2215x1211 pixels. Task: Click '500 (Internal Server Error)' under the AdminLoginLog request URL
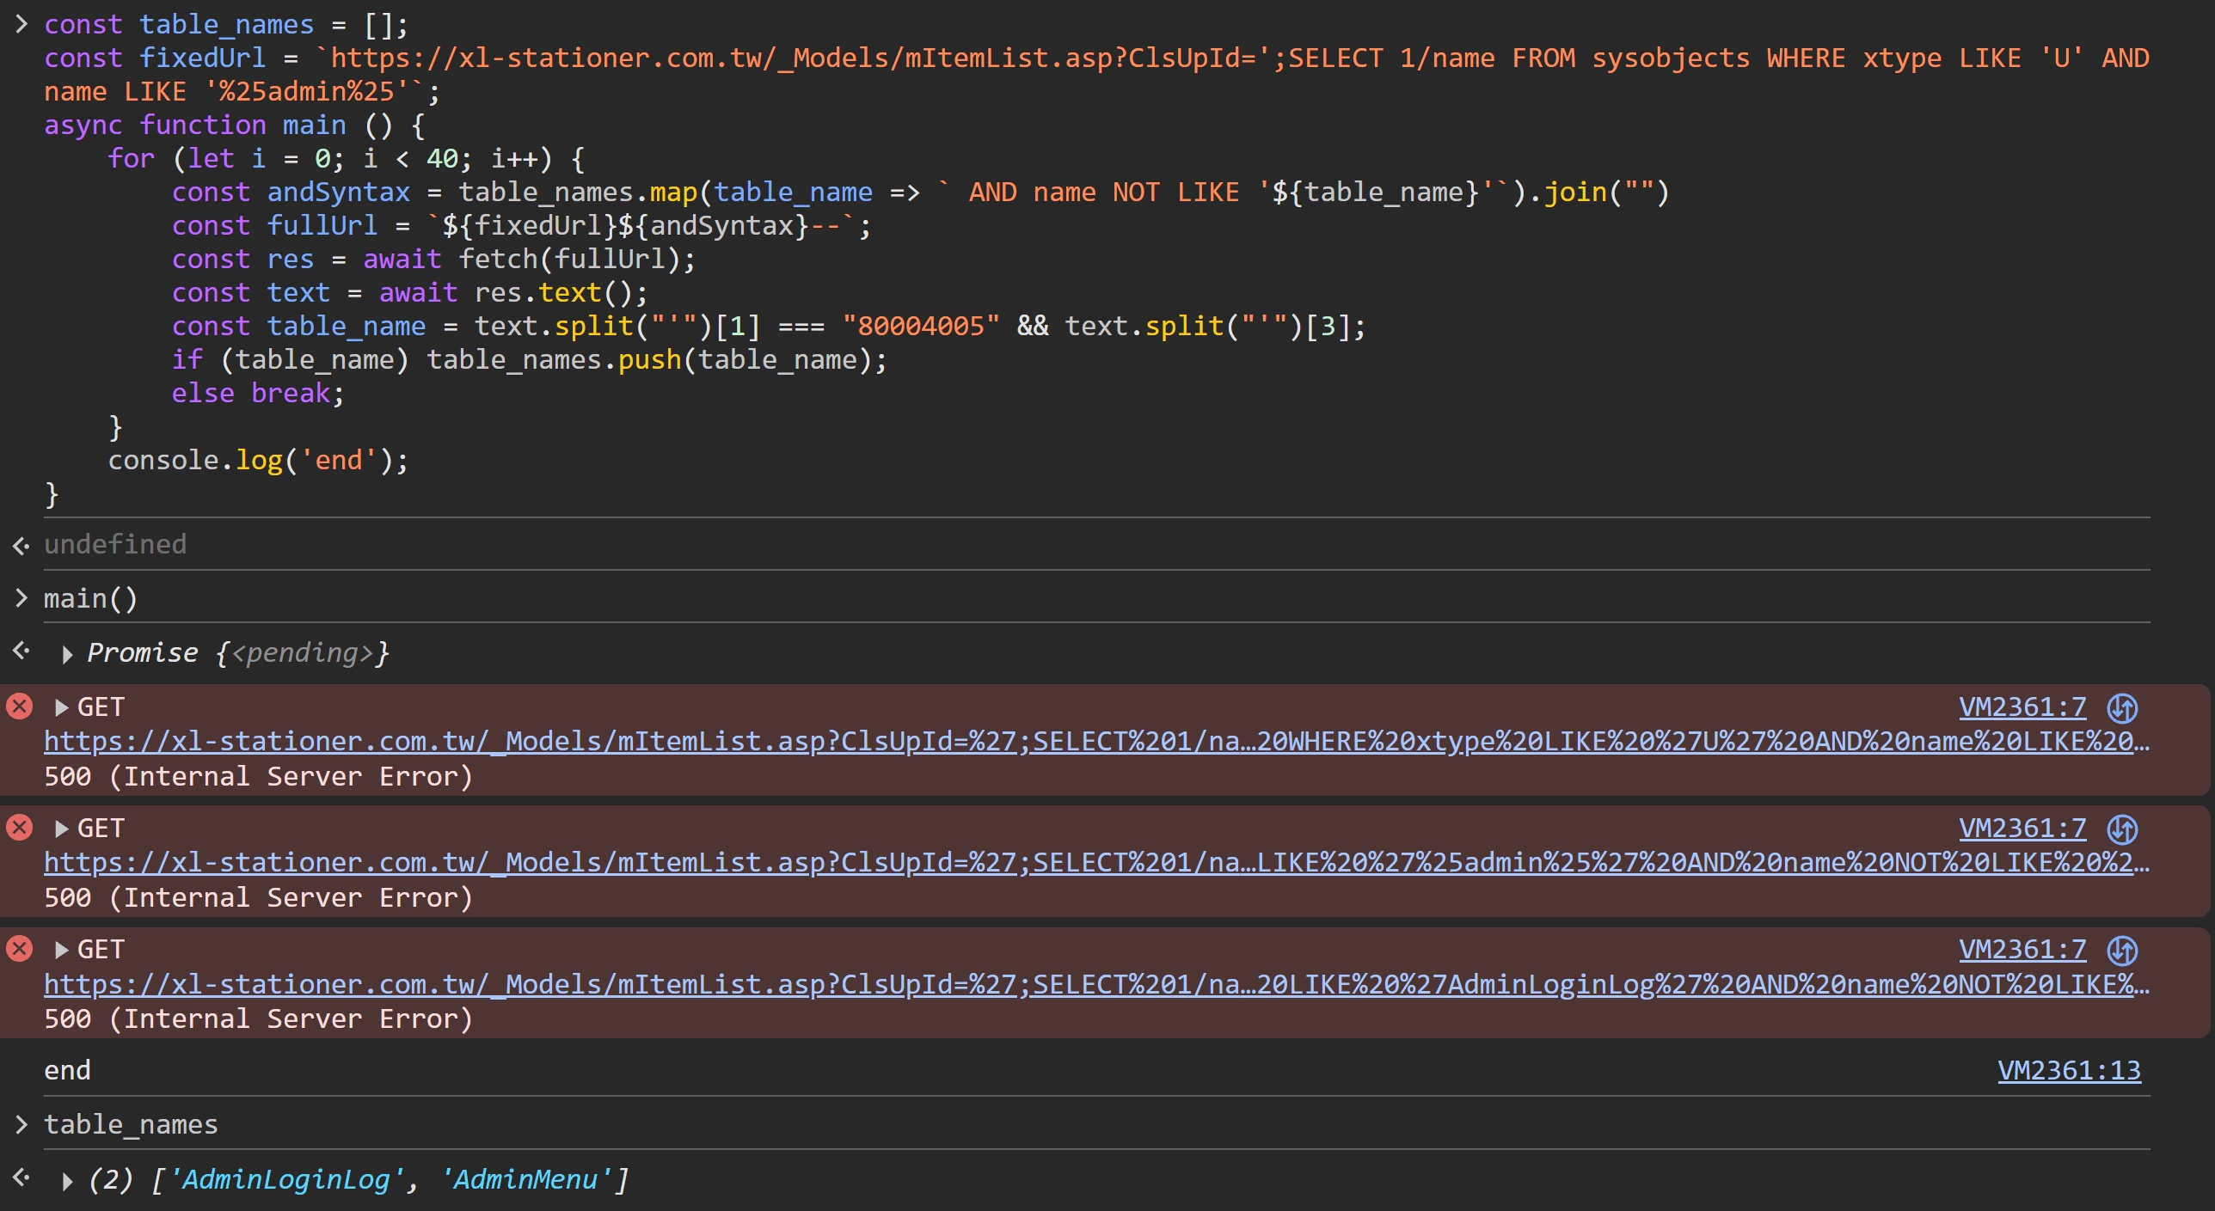[258, 1019]
